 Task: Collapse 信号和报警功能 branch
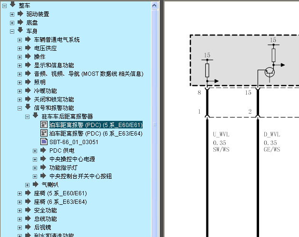point(19,109)
